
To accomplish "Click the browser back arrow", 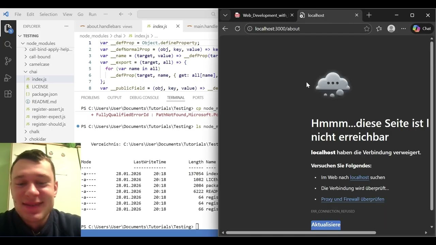I will pyautogui.click(x=225, y=29).
